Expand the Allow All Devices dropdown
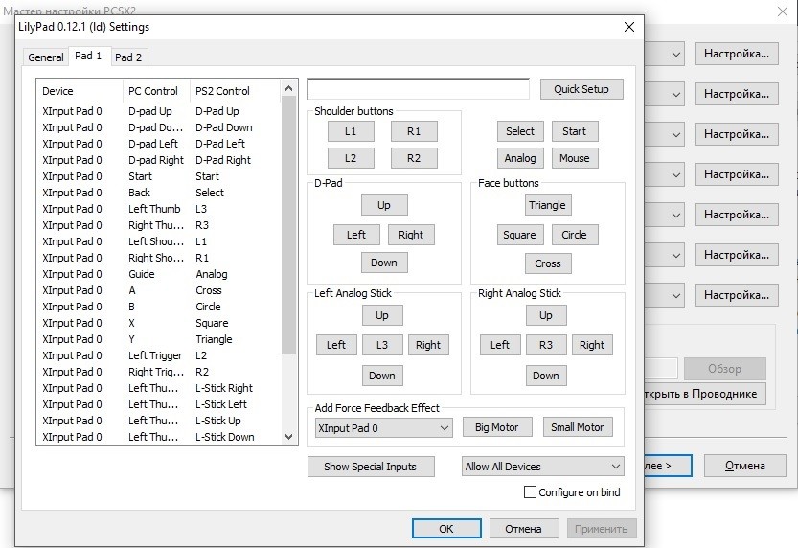Viewport: 798px width, 548px height. (542, 467)
